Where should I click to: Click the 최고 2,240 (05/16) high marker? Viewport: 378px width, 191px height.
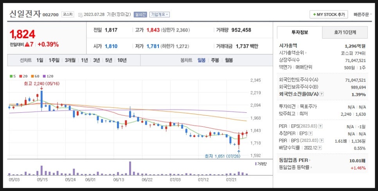(x=42, y=83)
